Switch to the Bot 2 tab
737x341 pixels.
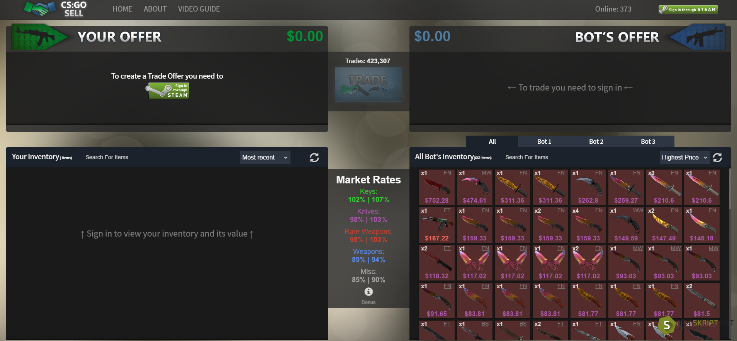(x=596, y=141)
